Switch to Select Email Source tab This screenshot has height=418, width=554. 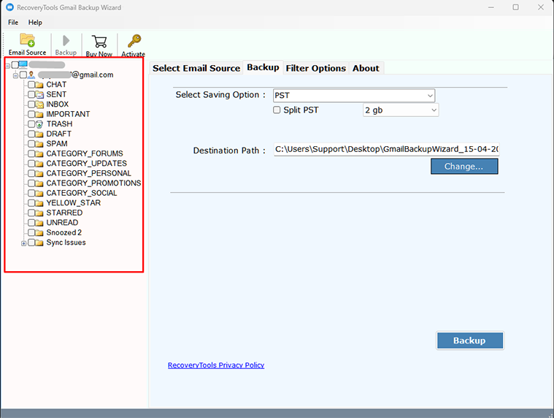point(196,68)
